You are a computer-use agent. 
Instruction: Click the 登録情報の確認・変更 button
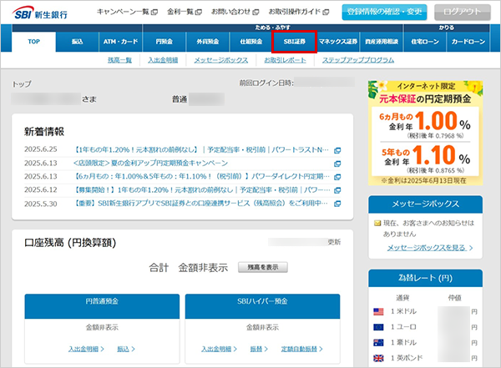tap(384, 13)
